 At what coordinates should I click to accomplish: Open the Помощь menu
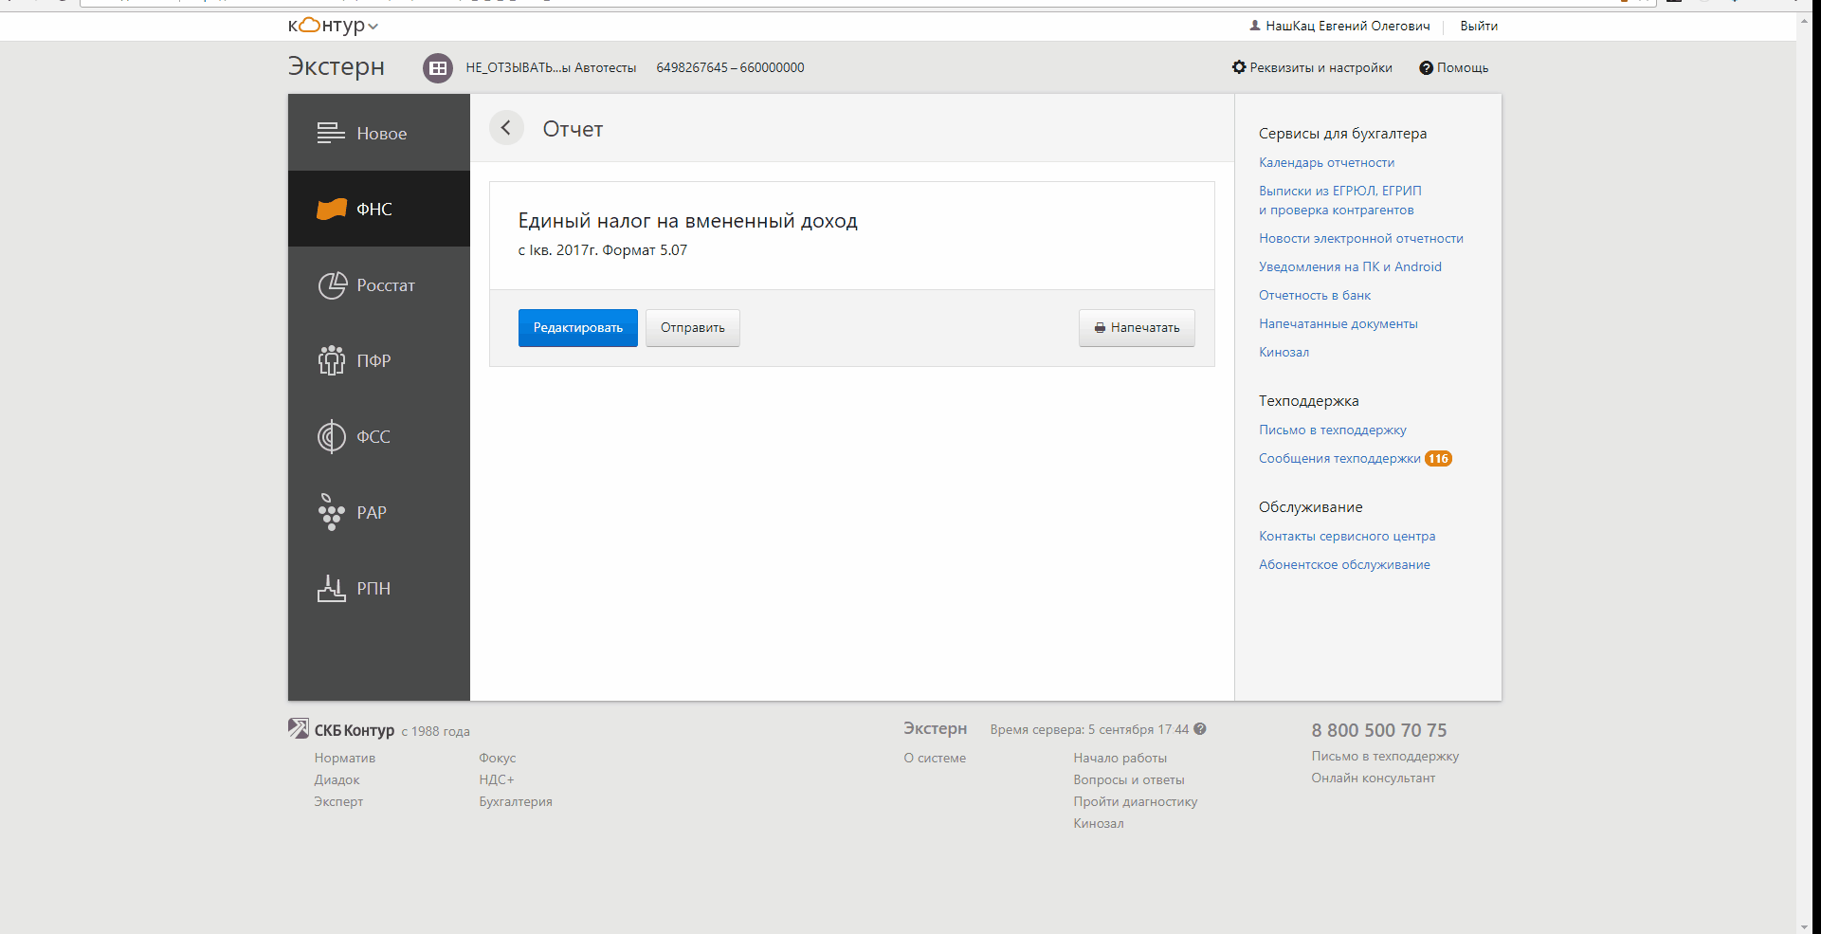coord(1453,67)
